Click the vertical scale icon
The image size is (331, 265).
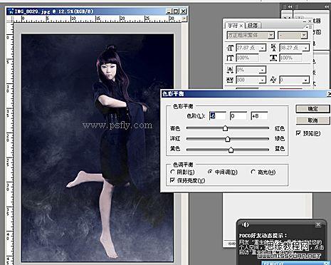pos(230,58)
